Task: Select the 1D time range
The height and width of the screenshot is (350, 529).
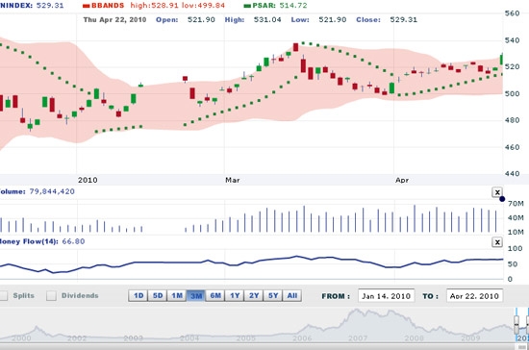Action: 139,296
